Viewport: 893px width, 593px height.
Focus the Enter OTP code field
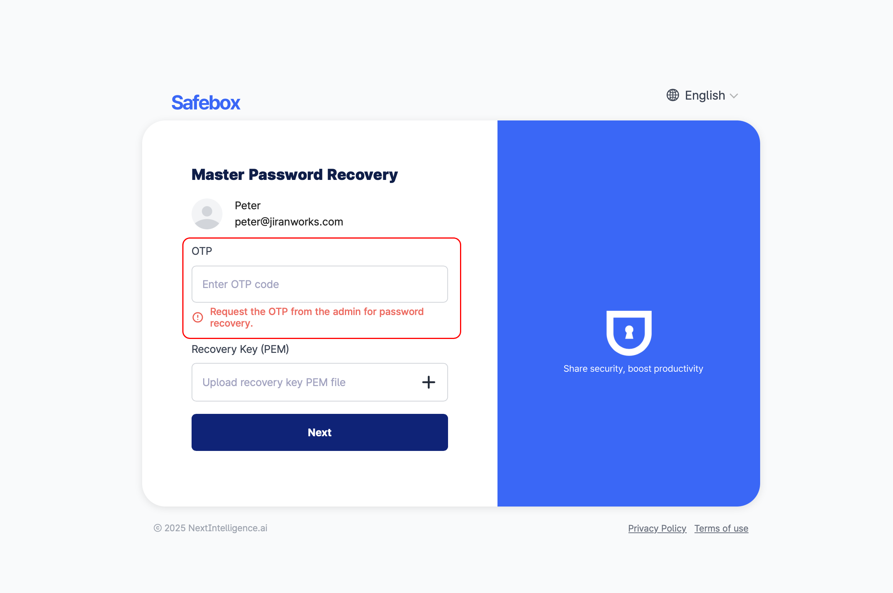(319, 284)
